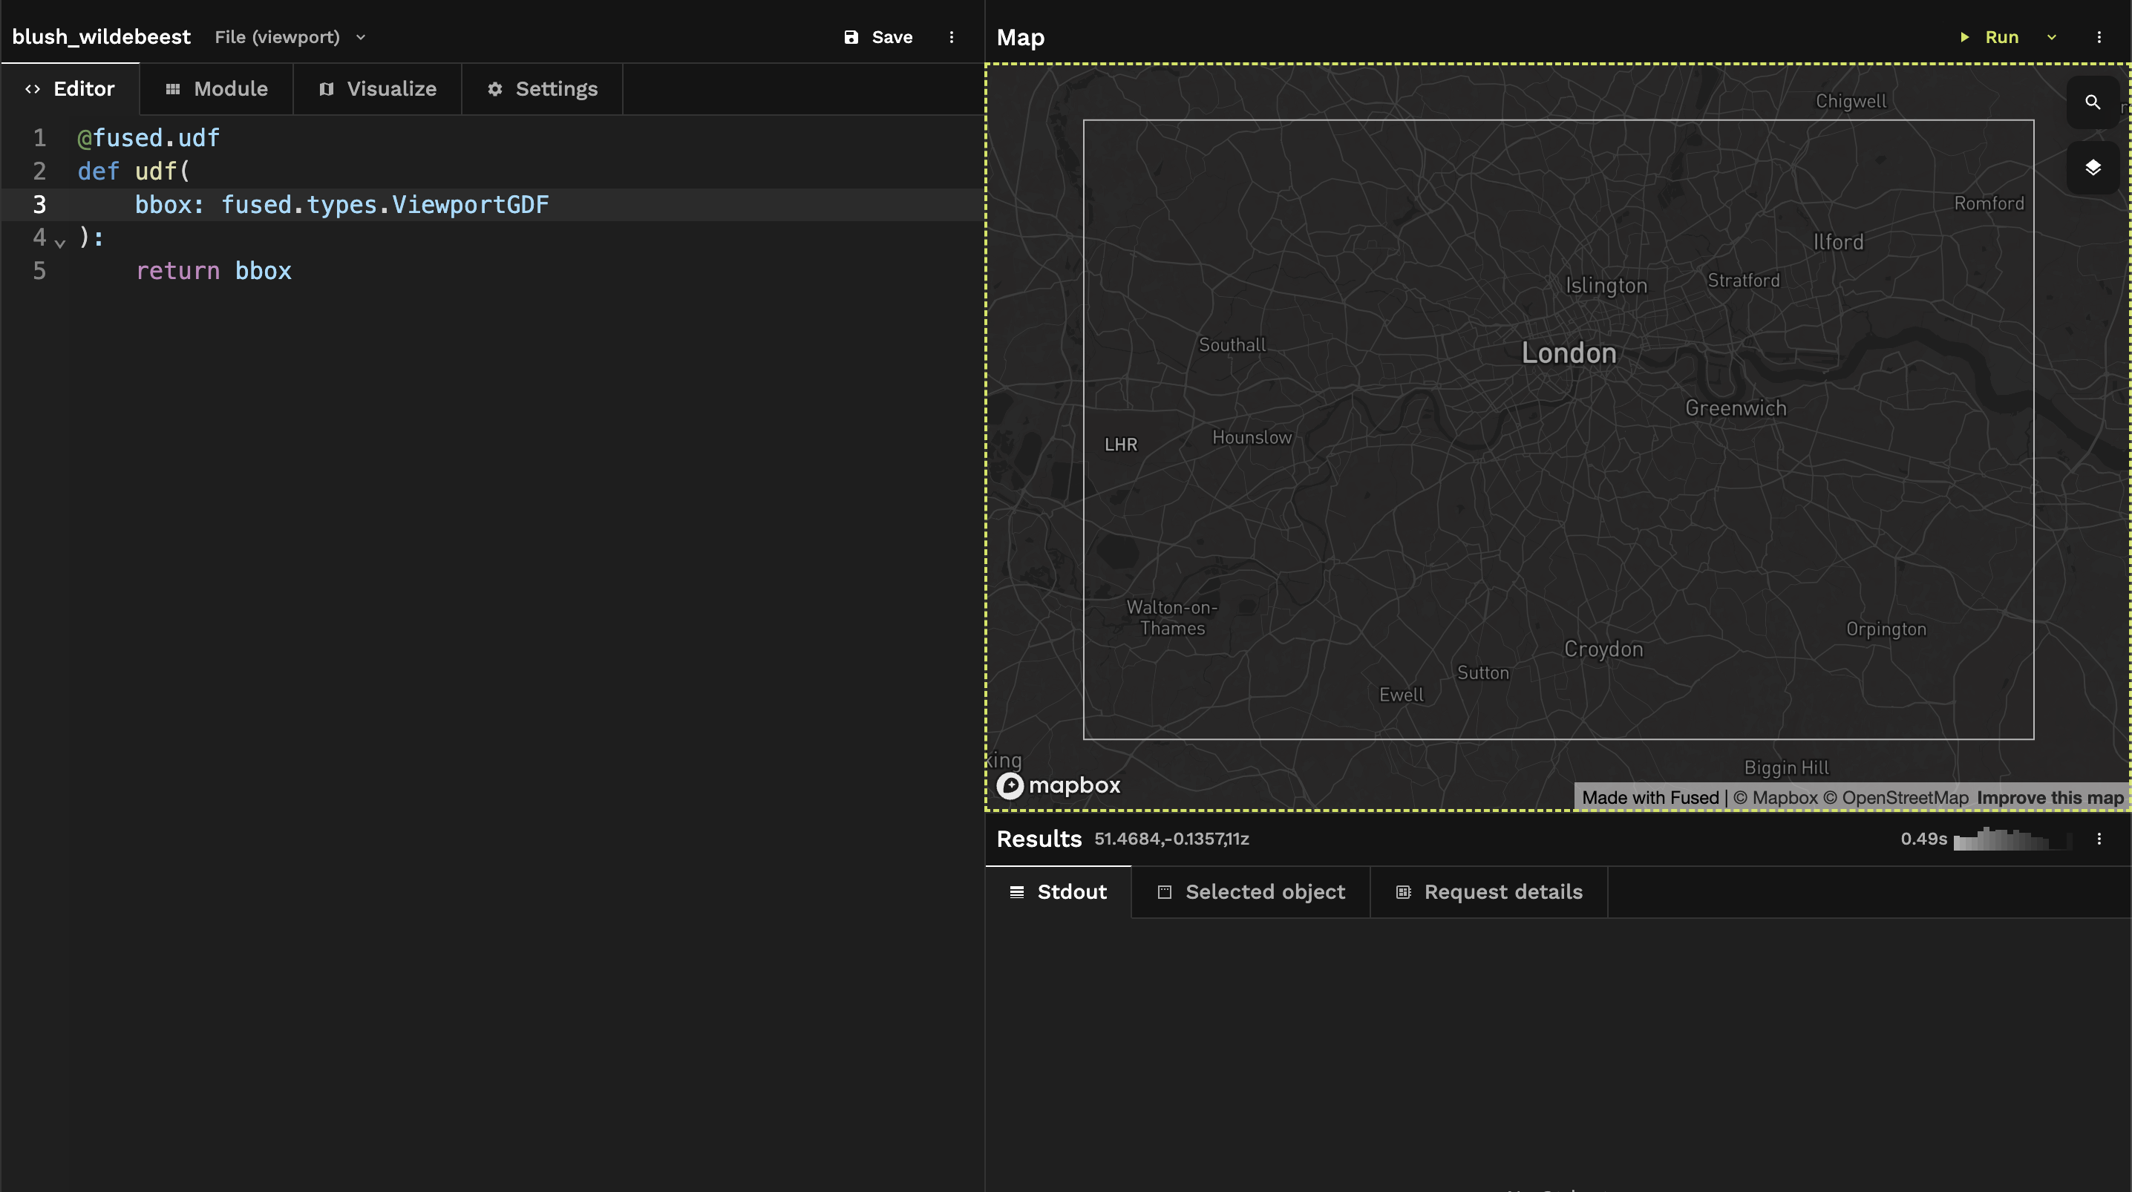Switch to Selected object tab
Image resolution: width=2132 pixels, height=1192 pixels.
tap(1250, 891)
